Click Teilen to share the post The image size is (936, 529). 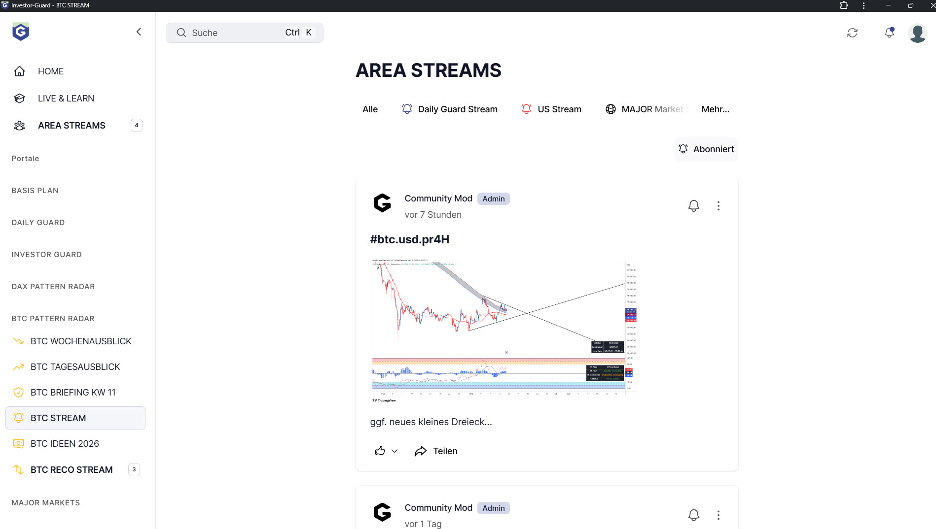tap(436, 451)
